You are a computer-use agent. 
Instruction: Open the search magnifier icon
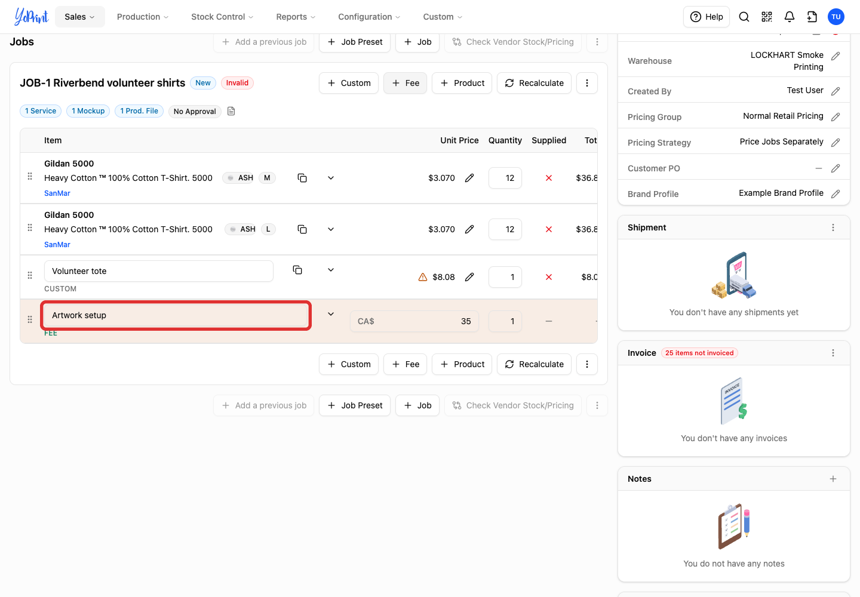(744, 17)
